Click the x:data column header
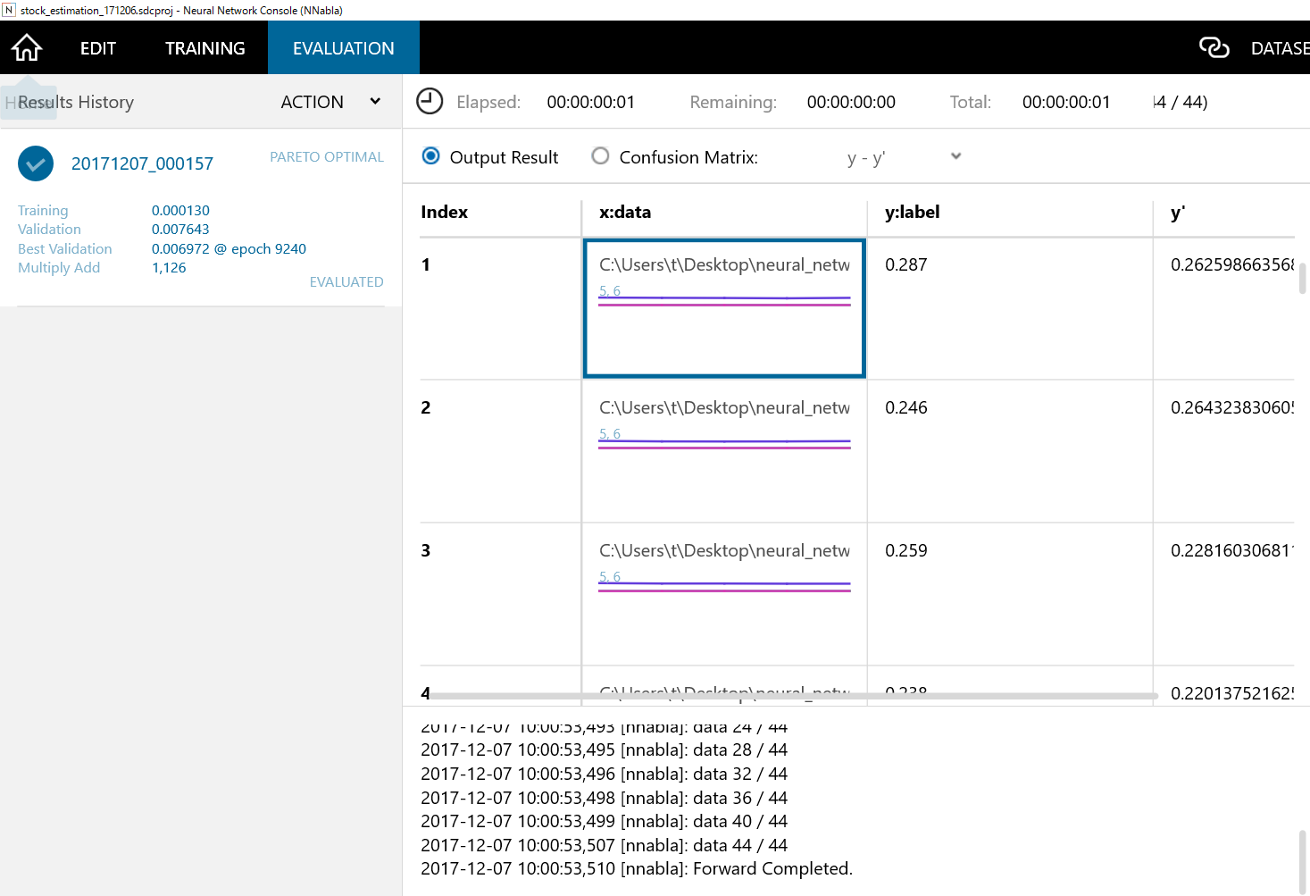Image resolution: width=1310 pixels, height=896 pixels. point(625,213)
